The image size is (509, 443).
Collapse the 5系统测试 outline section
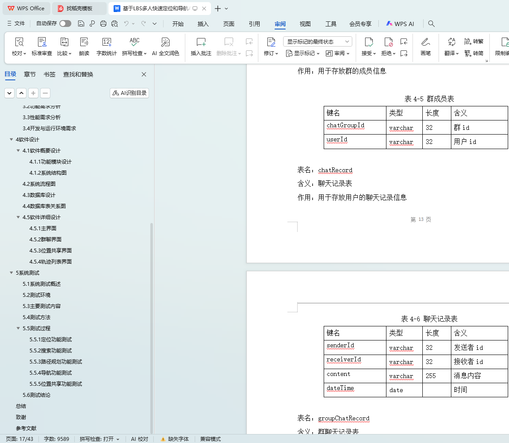[x=12, y=273]
